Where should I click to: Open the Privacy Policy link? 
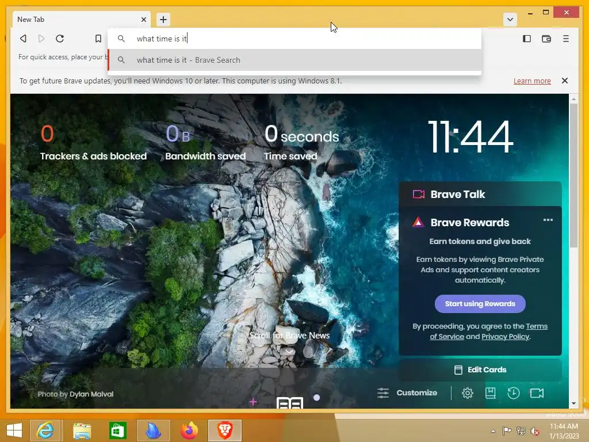click(505, 336)
